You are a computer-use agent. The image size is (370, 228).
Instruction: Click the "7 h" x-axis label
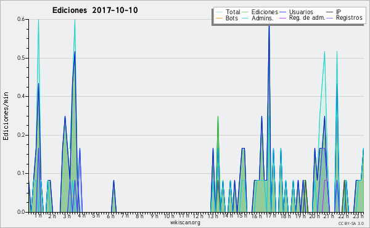(125, 216)
